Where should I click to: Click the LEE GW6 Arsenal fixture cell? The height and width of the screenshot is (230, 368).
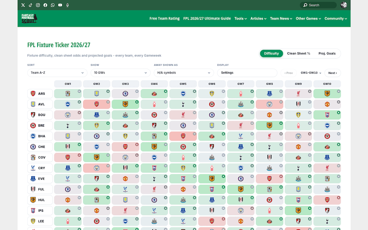[212, 221]
